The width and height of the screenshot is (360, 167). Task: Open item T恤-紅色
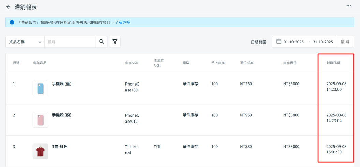click(x=60, y=147)
